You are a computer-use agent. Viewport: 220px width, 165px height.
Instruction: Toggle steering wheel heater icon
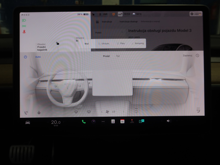tap(39, 113)
